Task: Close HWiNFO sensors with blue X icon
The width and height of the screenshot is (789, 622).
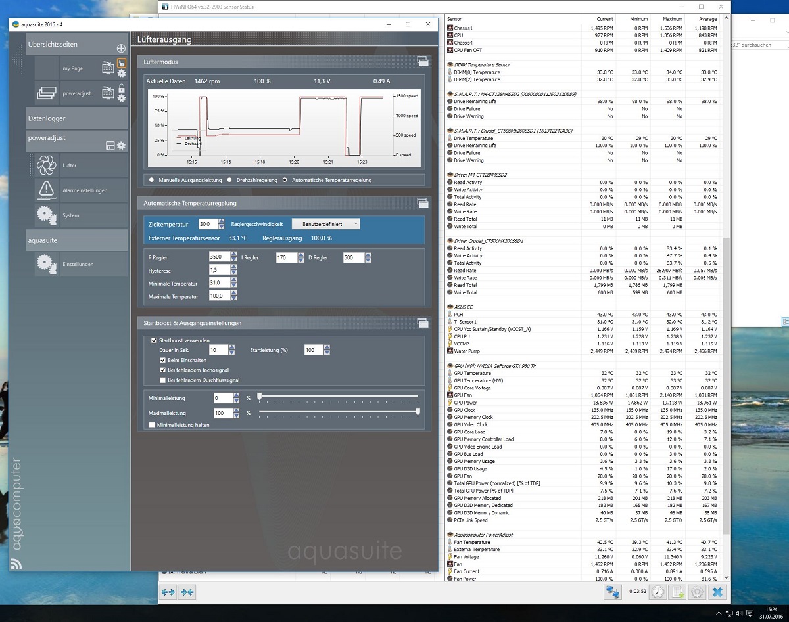Action: [717, 592]
